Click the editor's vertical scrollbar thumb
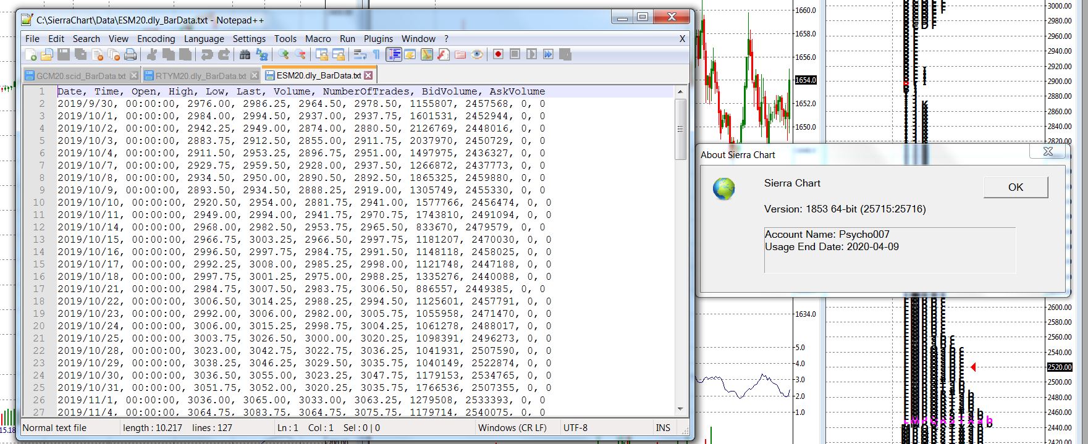 pos(680,130)
